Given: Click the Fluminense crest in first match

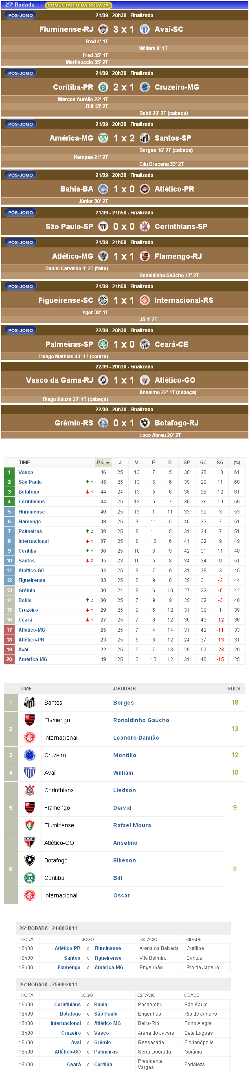Looking at the screenshot, I should 103,29.
